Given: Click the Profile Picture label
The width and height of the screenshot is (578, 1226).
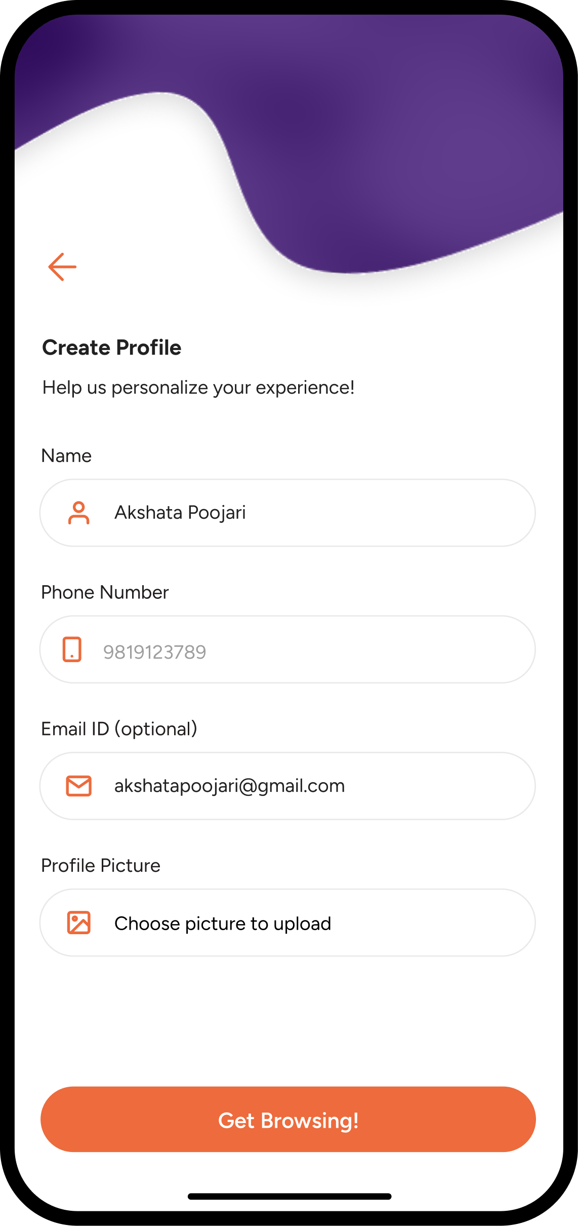Looking at the screenshot, I should [x=101, y=865].
